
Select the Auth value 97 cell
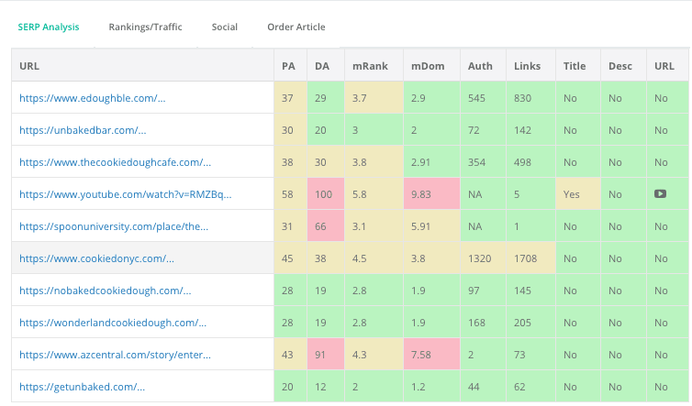(x=484, y=291)
